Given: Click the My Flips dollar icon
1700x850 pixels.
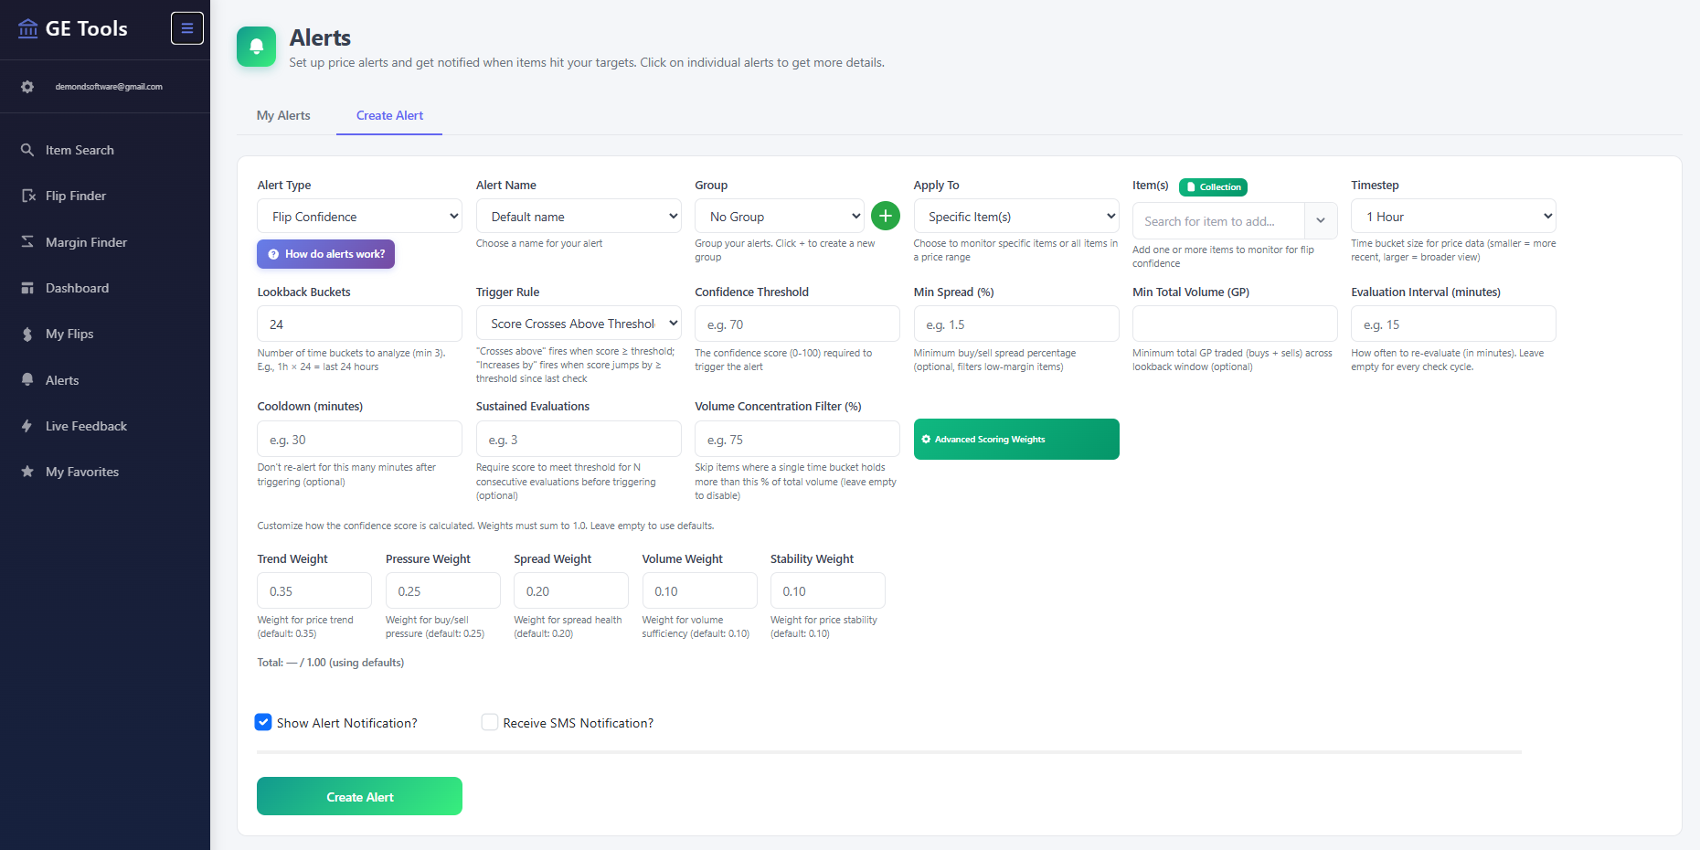Looking at the screenshot, I should (27, 334).
